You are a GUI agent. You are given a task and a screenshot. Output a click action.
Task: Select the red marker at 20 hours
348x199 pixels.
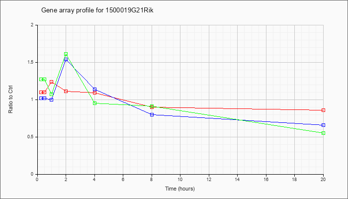[323, 110]
